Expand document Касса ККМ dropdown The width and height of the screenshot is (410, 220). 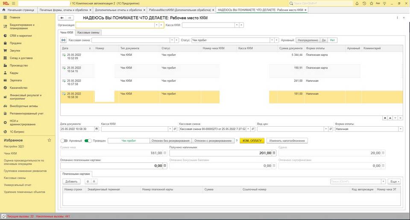click(170, 129)
